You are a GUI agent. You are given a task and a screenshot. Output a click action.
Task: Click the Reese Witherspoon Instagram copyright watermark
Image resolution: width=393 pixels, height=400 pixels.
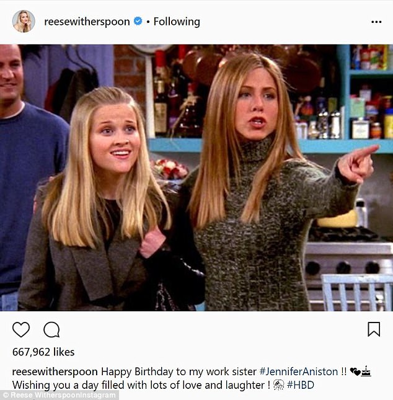tap(59, 395)
